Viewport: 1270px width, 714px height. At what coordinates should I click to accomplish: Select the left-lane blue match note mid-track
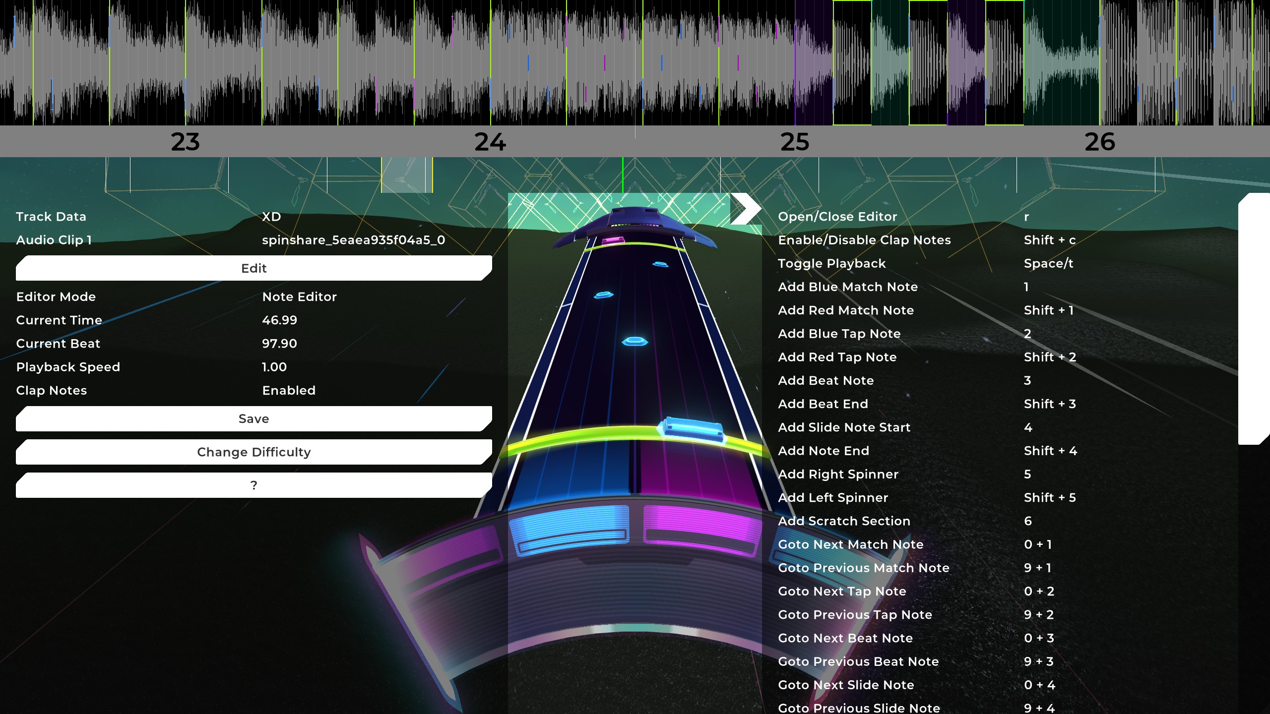(603, 295)
